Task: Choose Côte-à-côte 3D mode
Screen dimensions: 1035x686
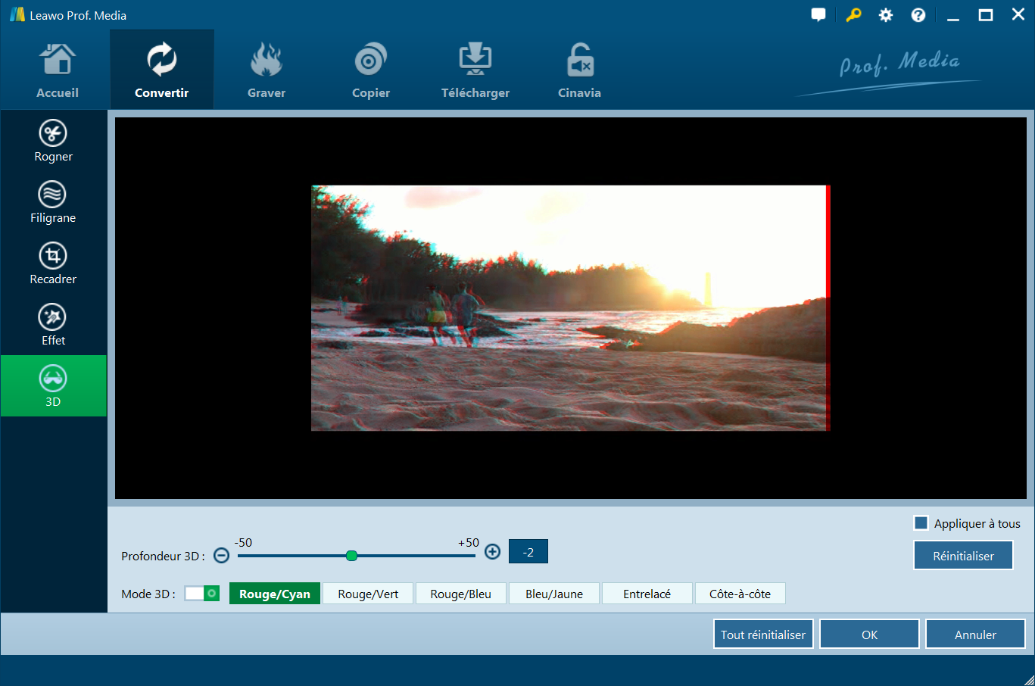Action: point(740,594)
